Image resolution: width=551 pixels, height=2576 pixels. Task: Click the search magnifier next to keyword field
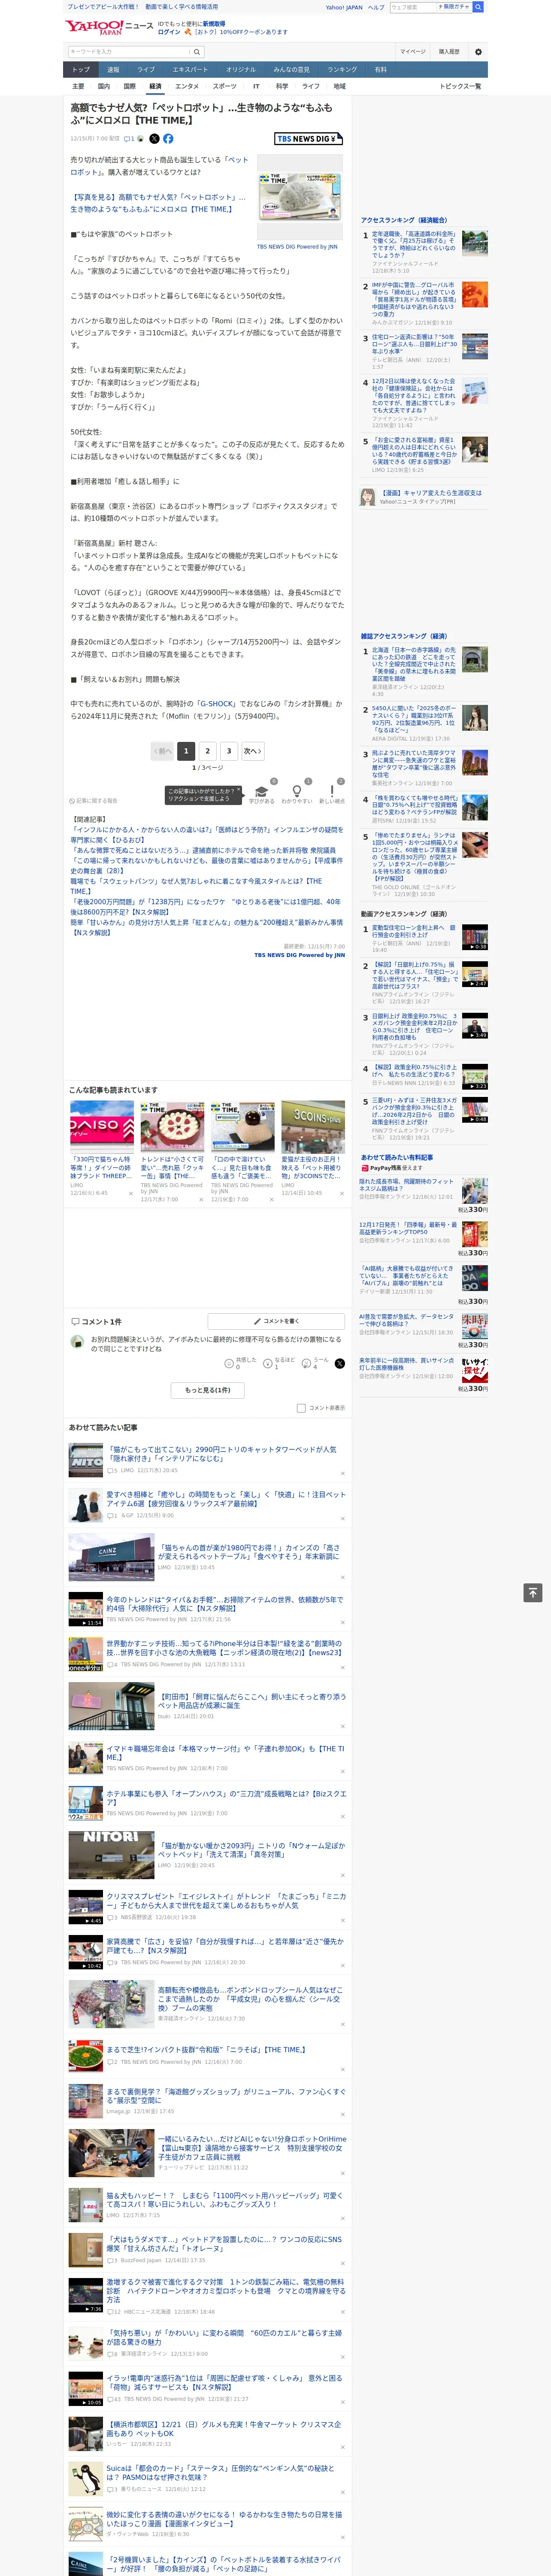pyautogui.click(x=197, y=51)
